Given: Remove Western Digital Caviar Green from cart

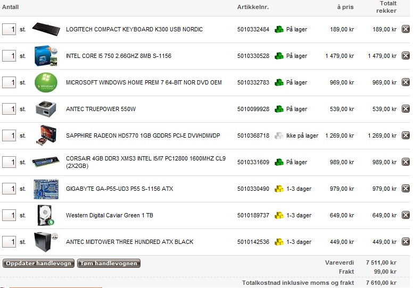Looking at the screenshot, I should tap(405, 215).
